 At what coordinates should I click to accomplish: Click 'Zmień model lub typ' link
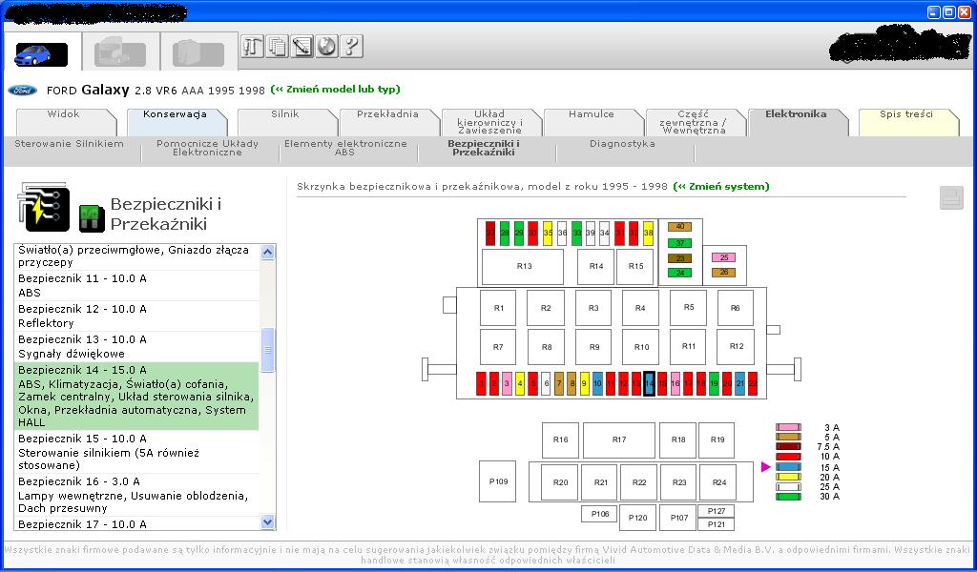335,90
